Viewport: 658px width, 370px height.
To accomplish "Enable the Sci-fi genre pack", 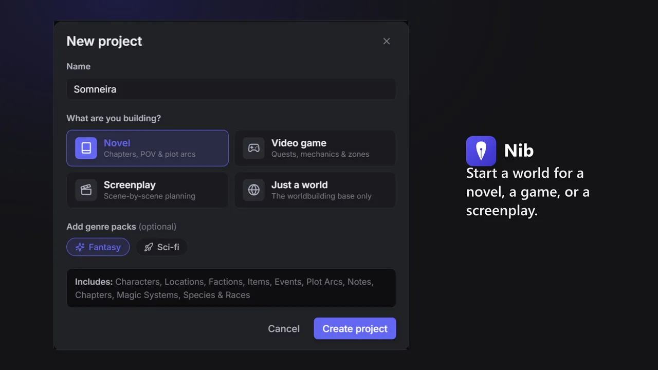I will click(161, 247).
